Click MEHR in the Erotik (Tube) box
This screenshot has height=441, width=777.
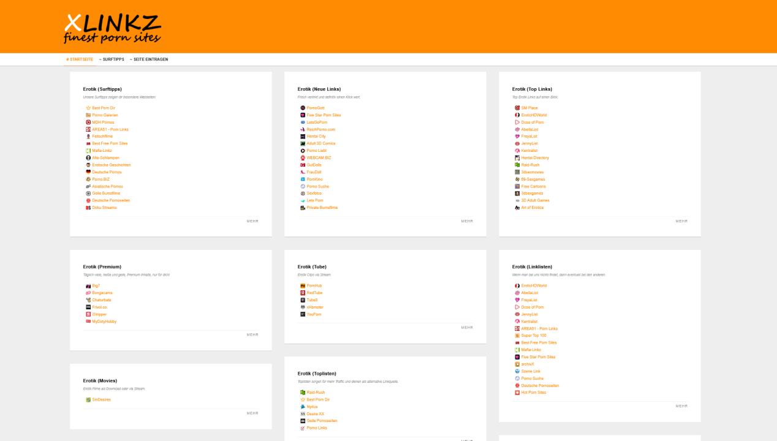click(467, 328)
